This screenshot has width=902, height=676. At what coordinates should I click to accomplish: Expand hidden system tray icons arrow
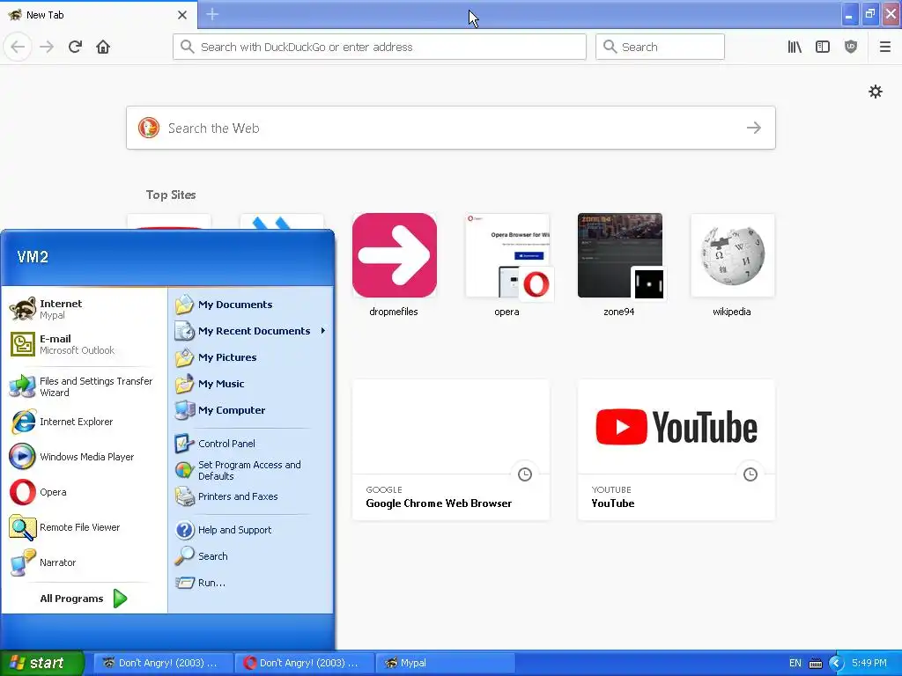[x=836, y=663]
